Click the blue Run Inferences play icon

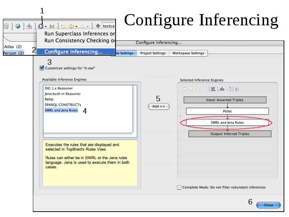pyautogui.click(x=41, y=26)
